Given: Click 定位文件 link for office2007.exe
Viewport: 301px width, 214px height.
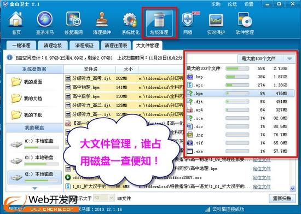Looking at the screenshot, I should 262,177.
